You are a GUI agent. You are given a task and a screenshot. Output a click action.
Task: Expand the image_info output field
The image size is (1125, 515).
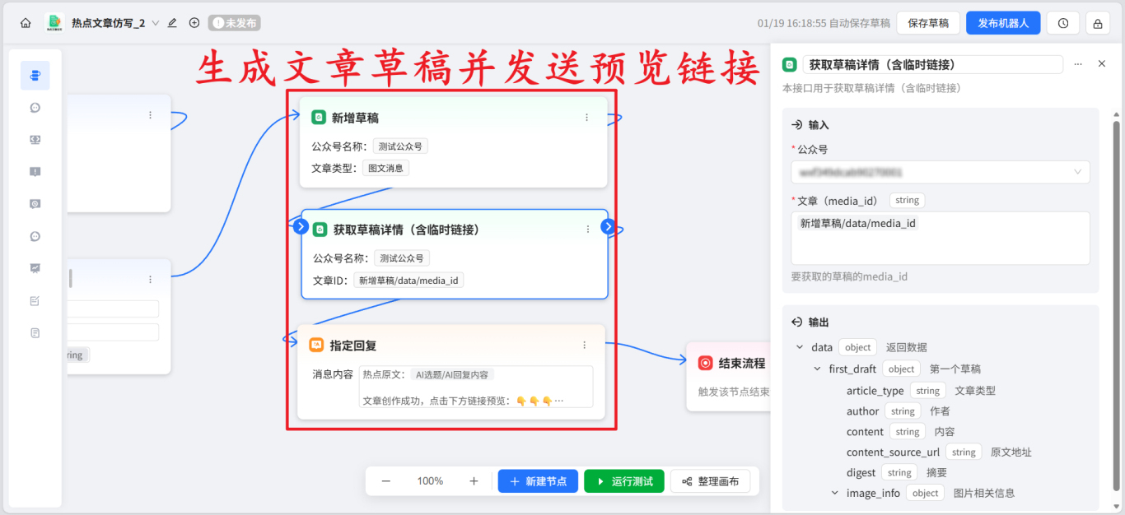(833, 492)
